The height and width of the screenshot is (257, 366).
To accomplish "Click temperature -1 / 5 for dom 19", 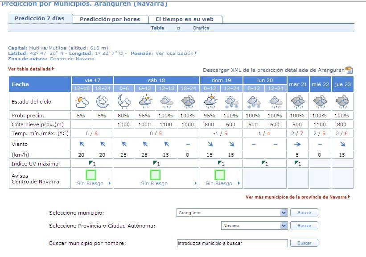I will tap(220, 133).
